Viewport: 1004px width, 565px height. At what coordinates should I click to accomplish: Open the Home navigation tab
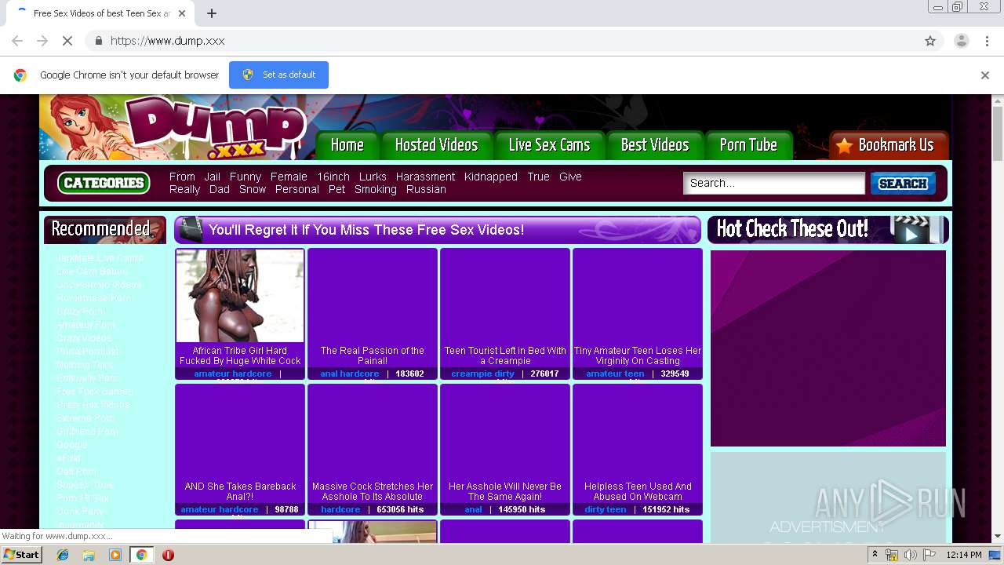point(347,145)
